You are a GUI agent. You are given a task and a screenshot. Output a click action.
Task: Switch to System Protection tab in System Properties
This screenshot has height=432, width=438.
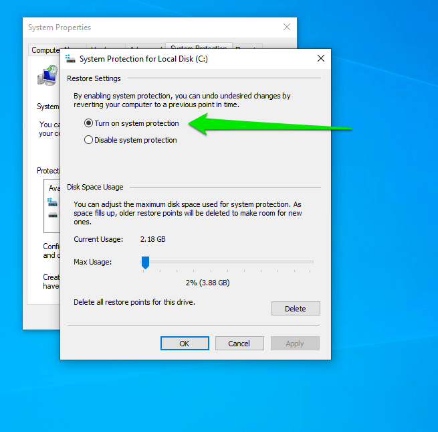(x=199, y=46)
